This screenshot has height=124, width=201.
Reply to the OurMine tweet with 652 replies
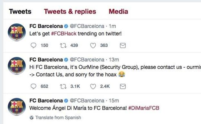point(33,86)
